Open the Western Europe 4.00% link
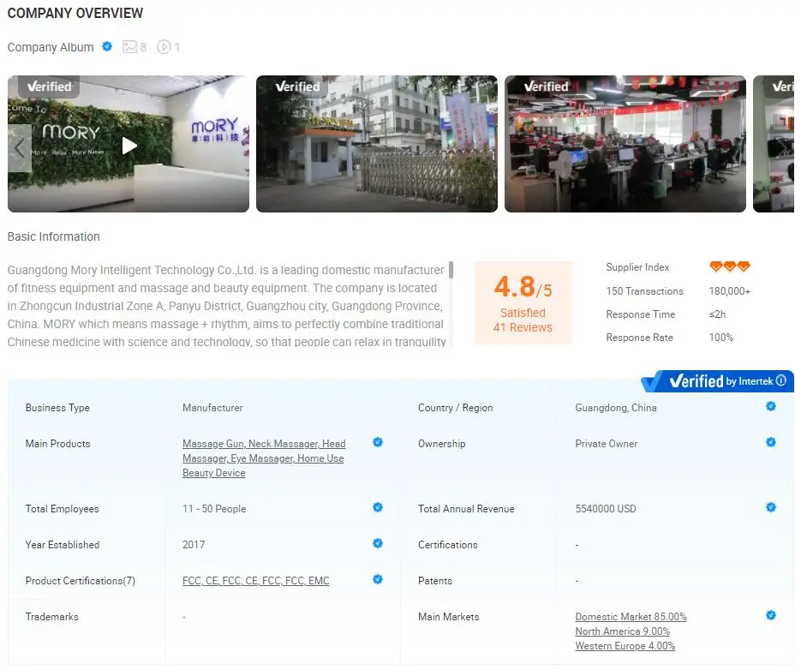801x670 pixels. 625,645
